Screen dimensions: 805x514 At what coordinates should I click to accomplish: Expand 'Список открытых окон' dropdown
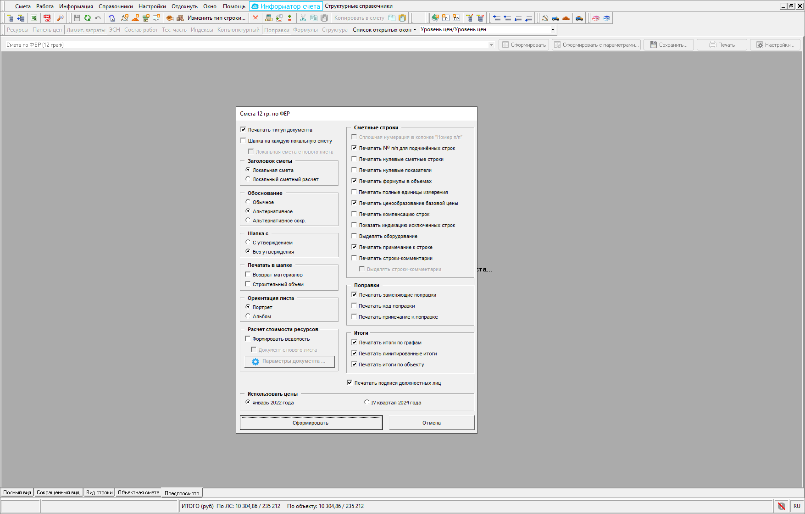pyautogui.click(x=384, y=29)
